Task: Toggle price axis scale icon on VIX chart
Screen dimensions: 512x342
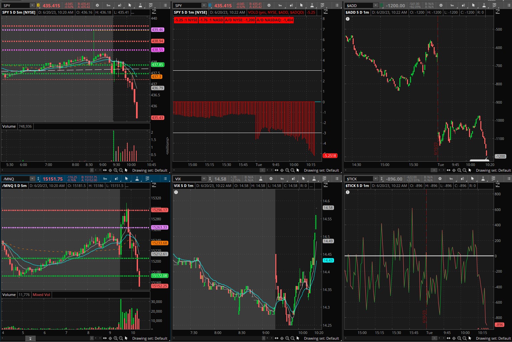Action: (x=326, y=185)
